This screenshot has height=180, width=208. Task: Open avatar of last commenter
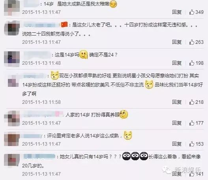pos(12,160)
